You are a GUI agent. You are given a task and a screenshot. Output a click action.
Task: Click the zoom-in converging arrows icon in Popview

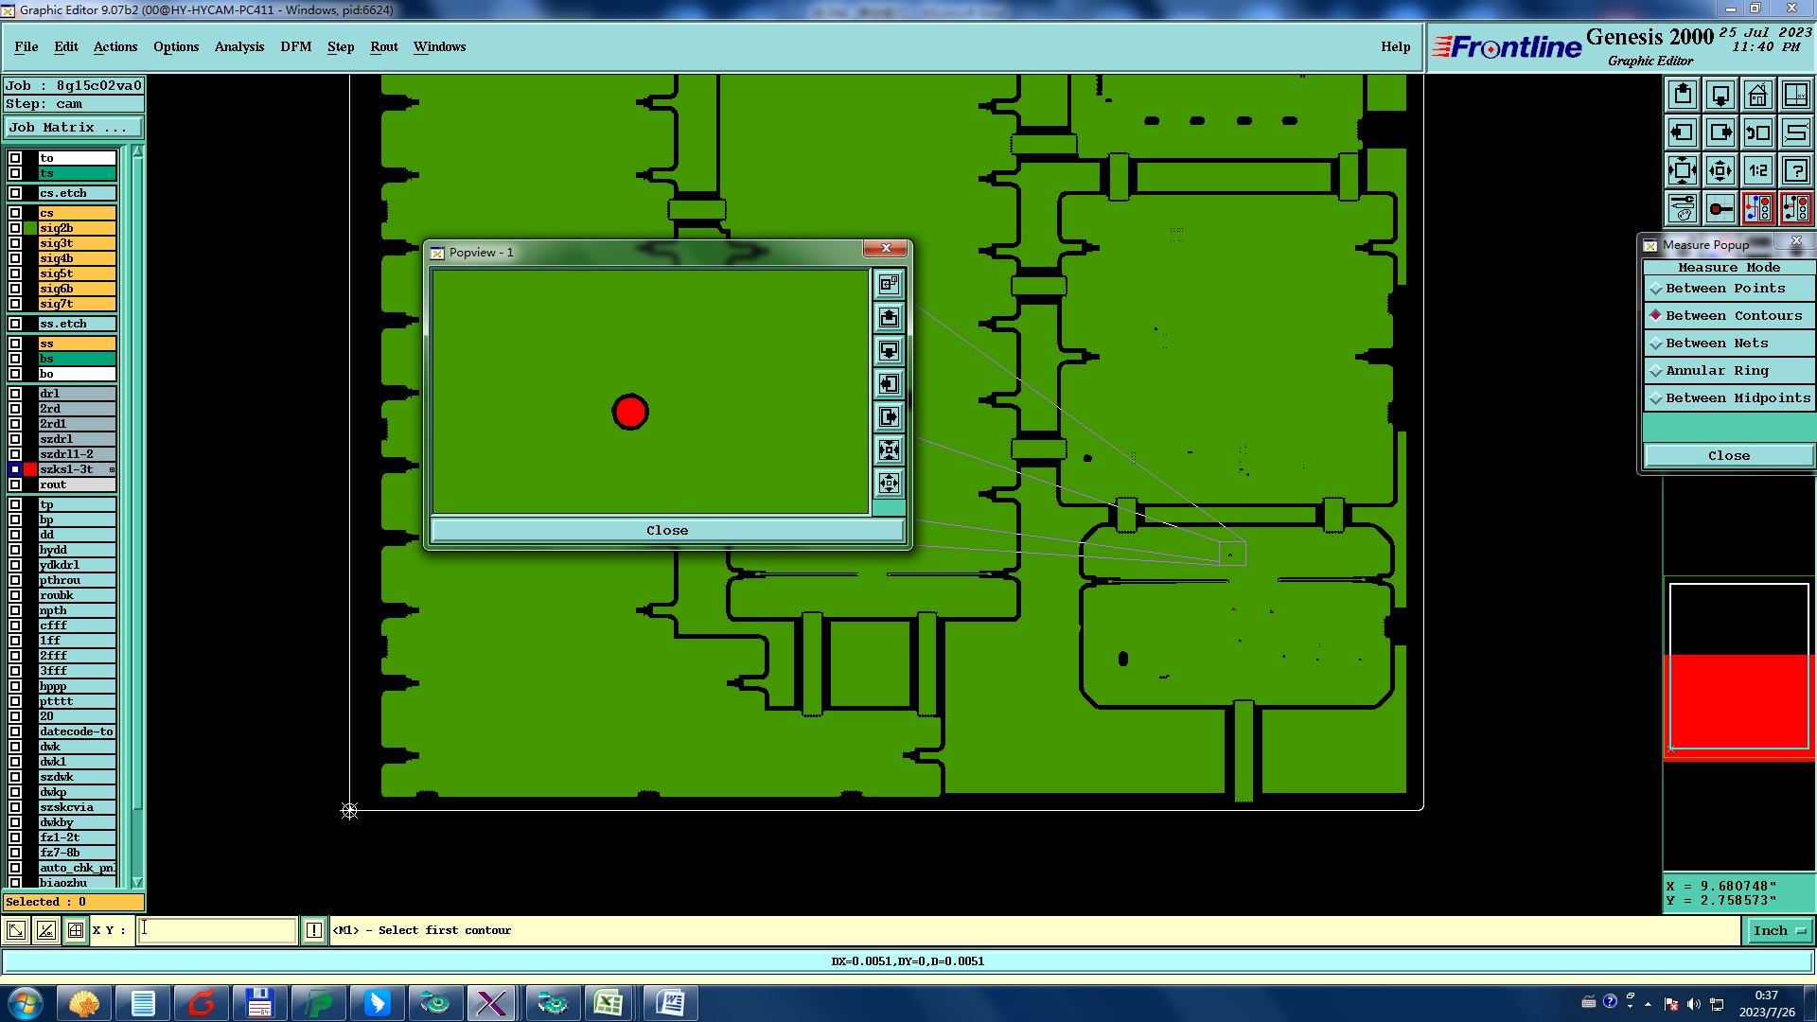pyautogui.click(x=889, y=450)
